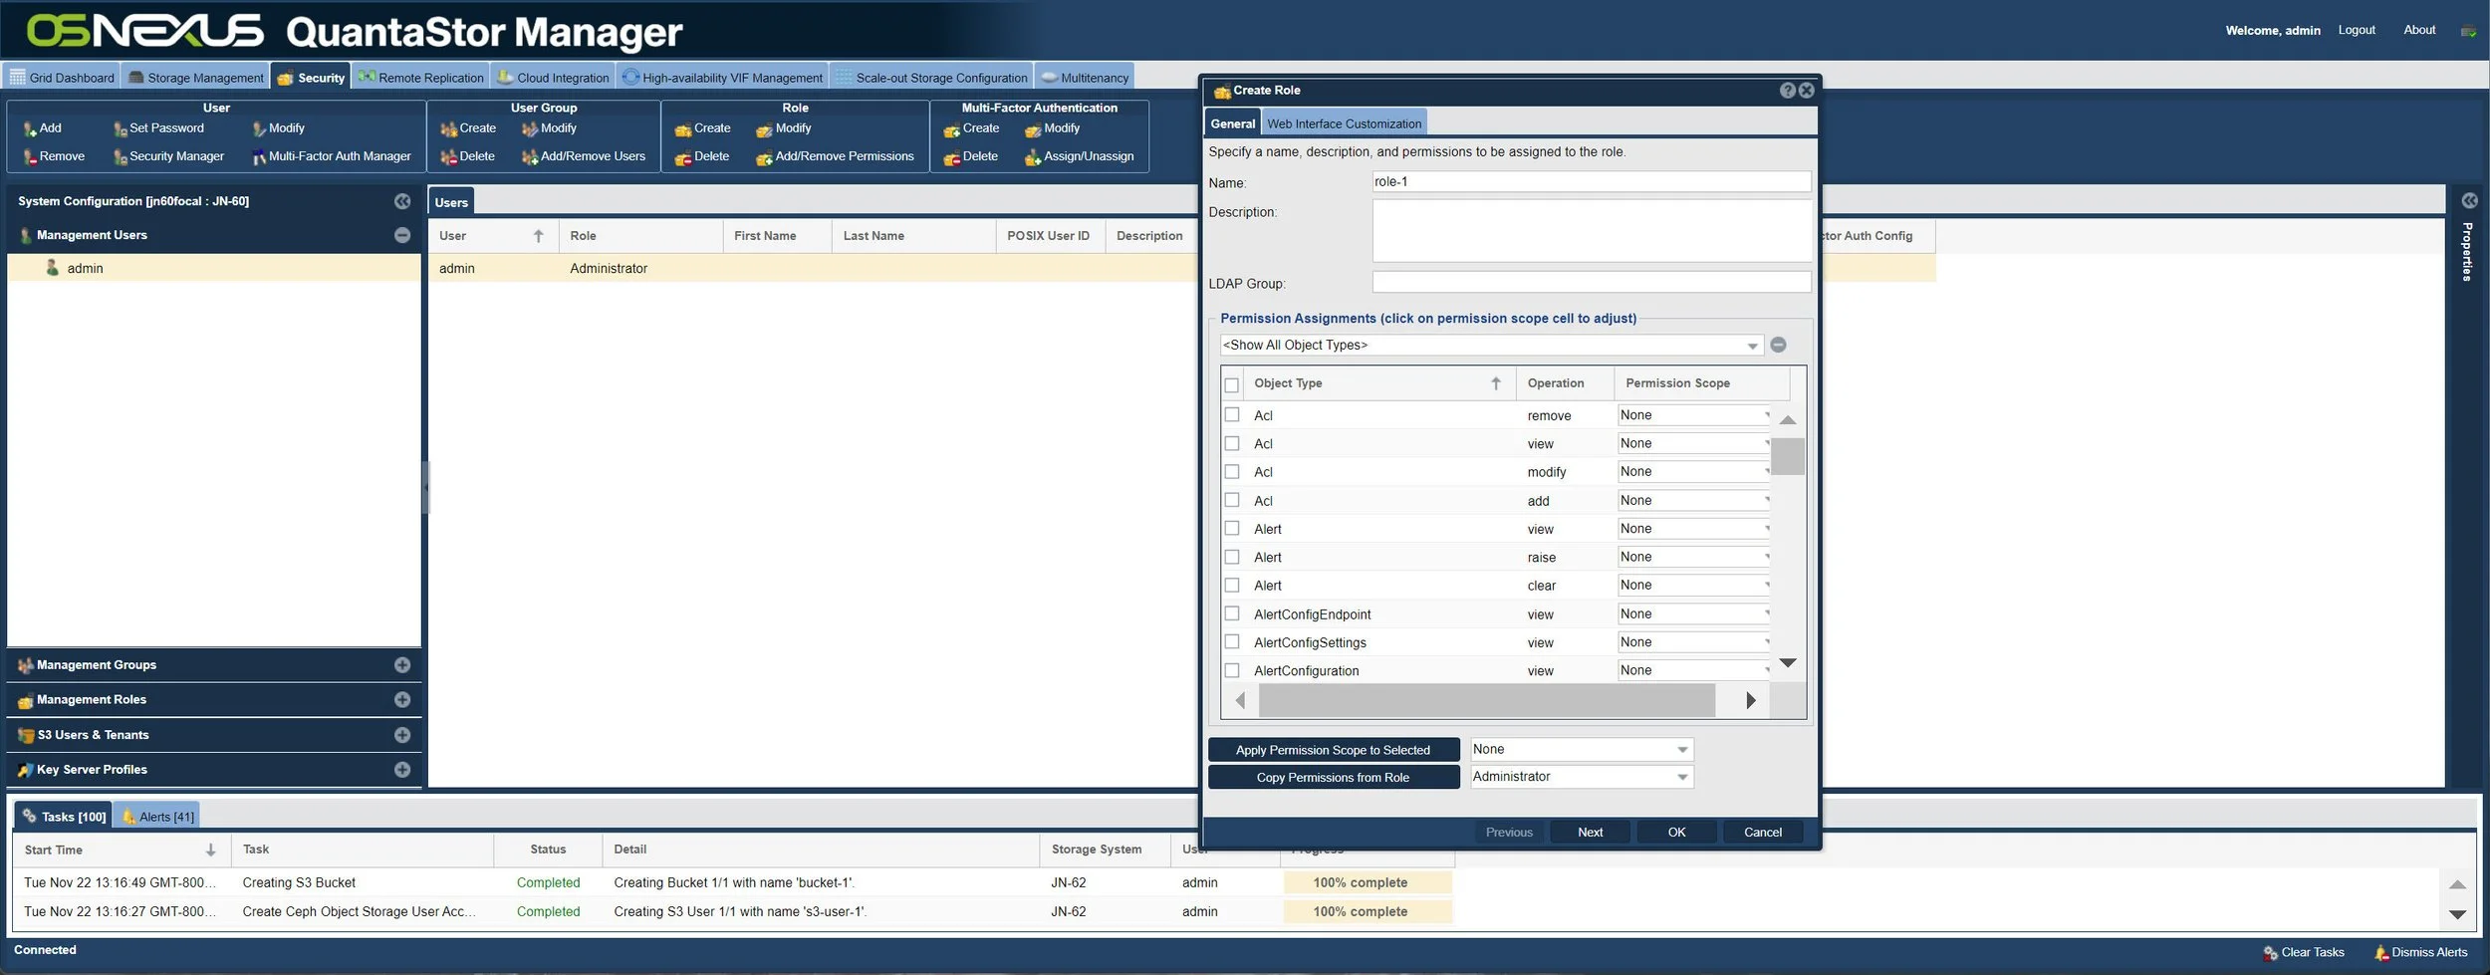2490x975 pixels.
Task: Check the Alert view permission row
Action: click(1232, 529)
